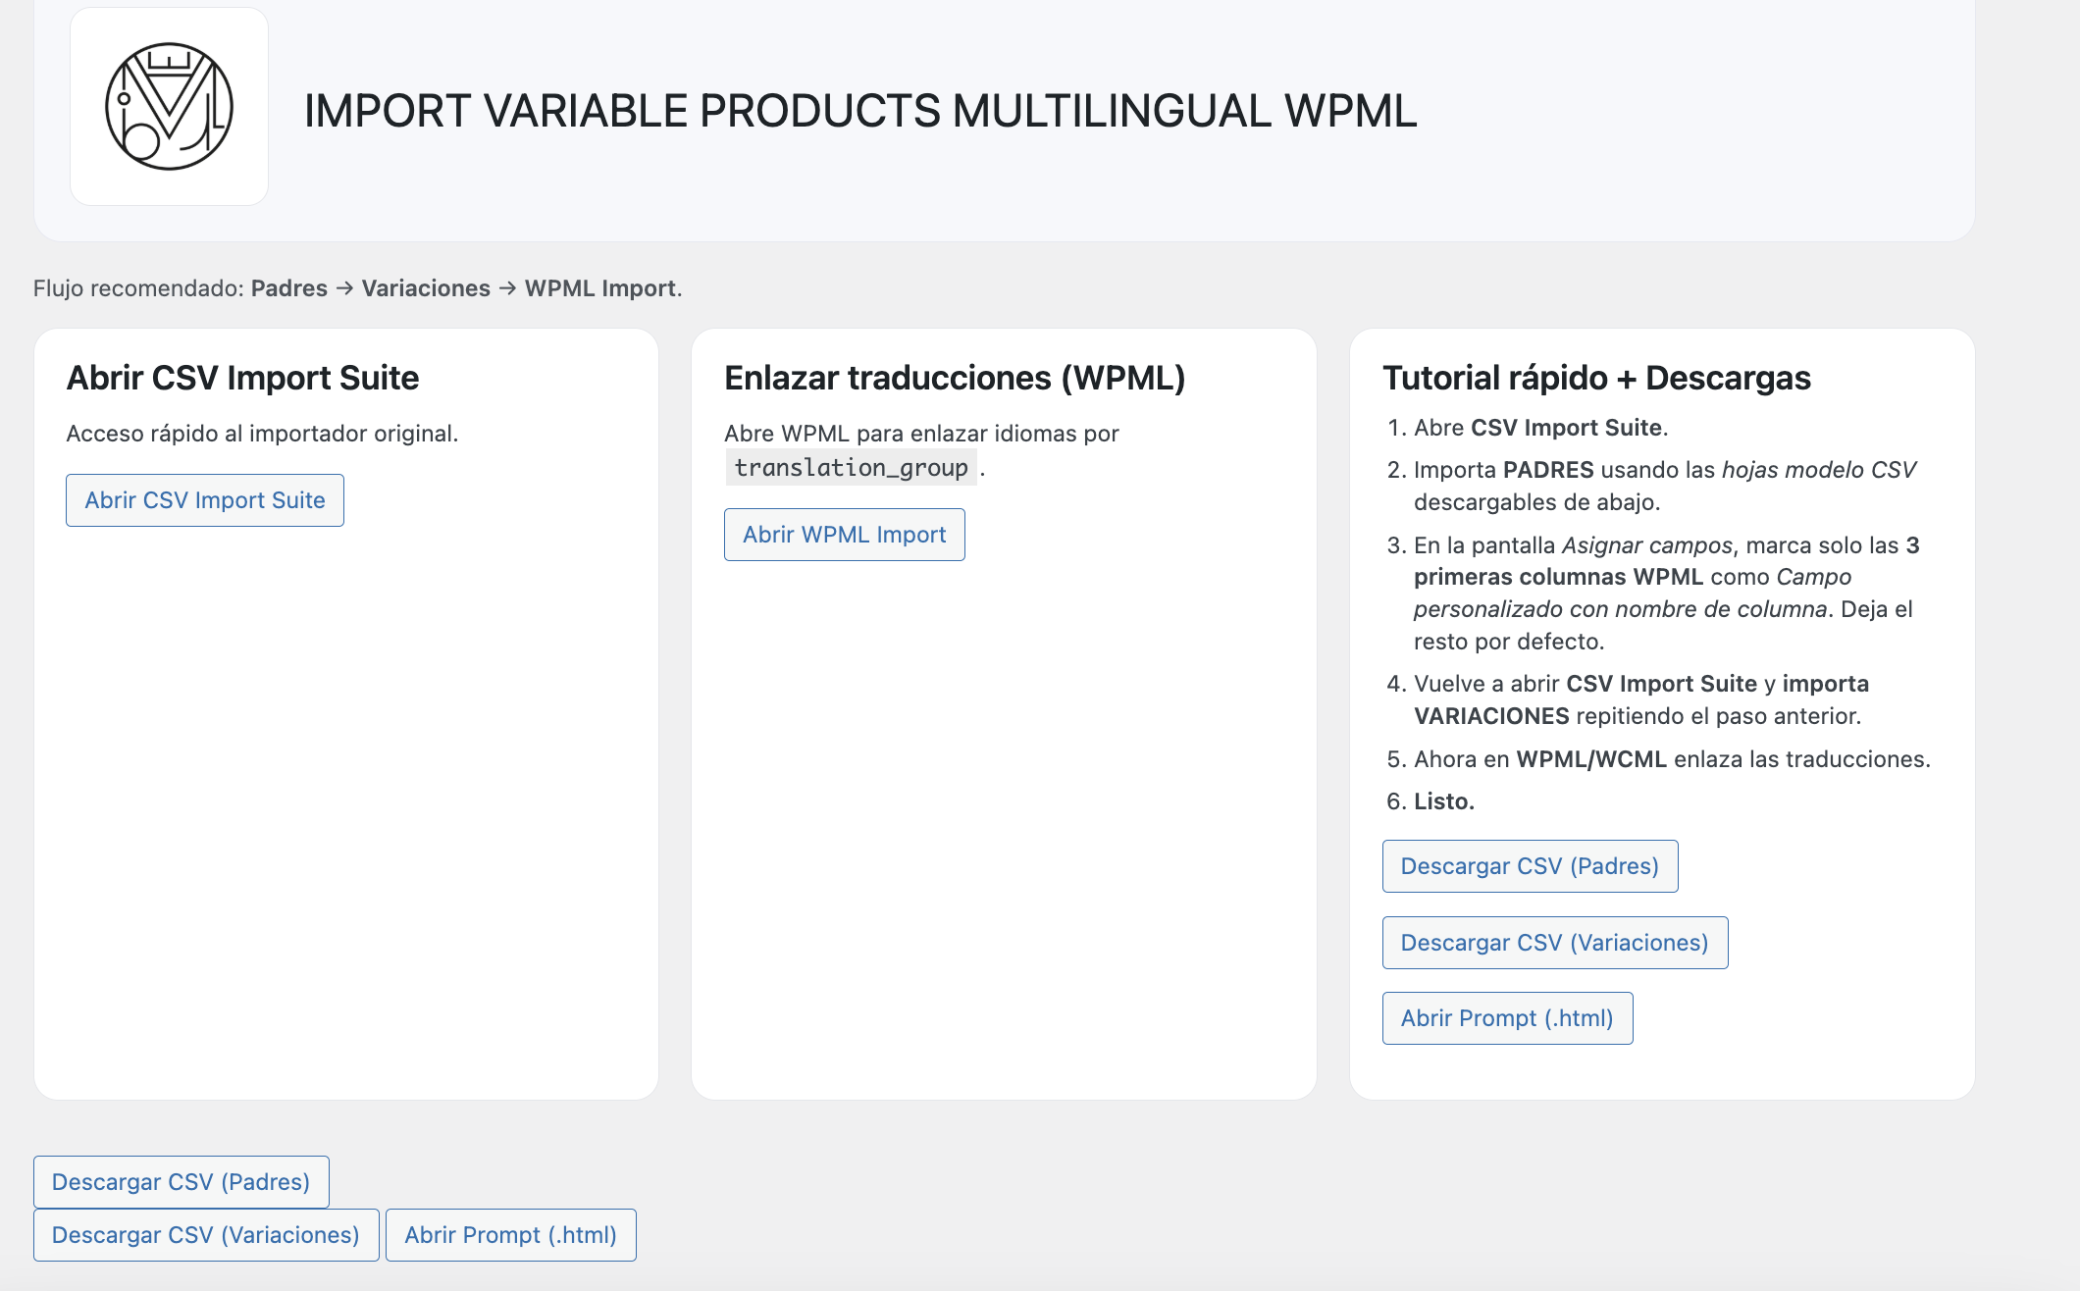Select the bottom 'Descargar CSV (Padres)' button
This screenshot has height=1291, width=2080.
182,1182
